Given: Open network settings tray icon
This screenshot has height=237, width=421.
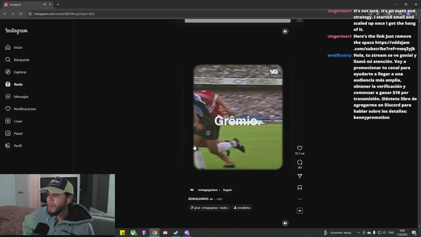Looking at the screenshot, I should coord(379,233).
